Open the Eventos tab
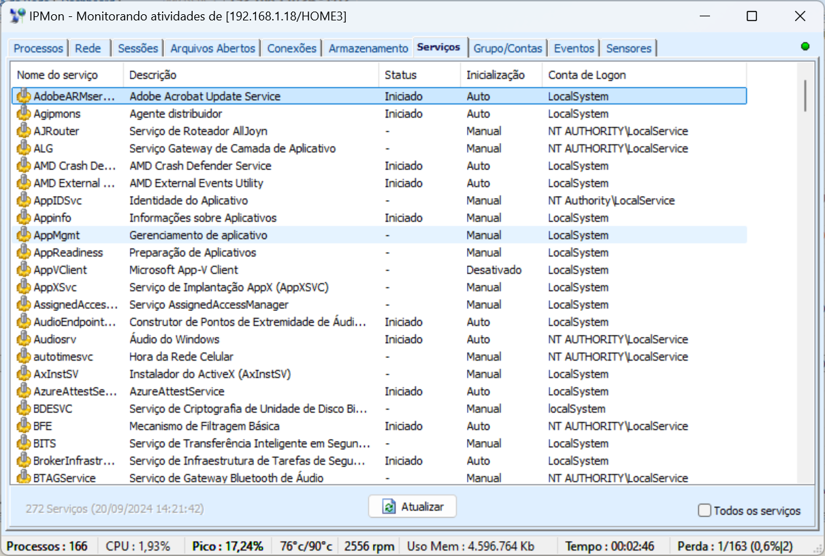825x556 pixels. 574,48
